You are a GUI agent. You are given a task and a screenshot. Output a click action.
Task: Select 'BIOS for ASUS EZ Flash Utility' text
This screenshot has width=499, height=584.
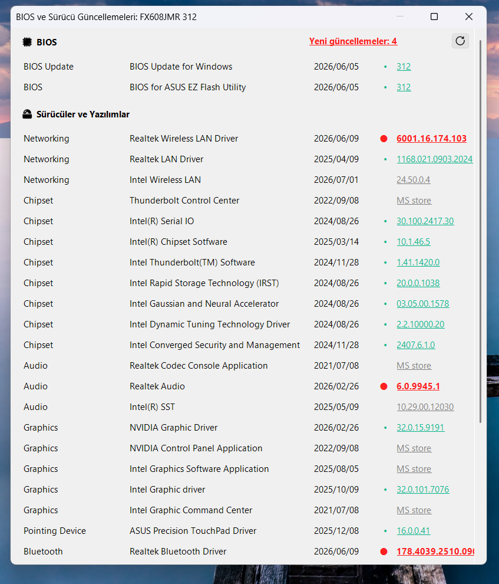coord(187,87)
